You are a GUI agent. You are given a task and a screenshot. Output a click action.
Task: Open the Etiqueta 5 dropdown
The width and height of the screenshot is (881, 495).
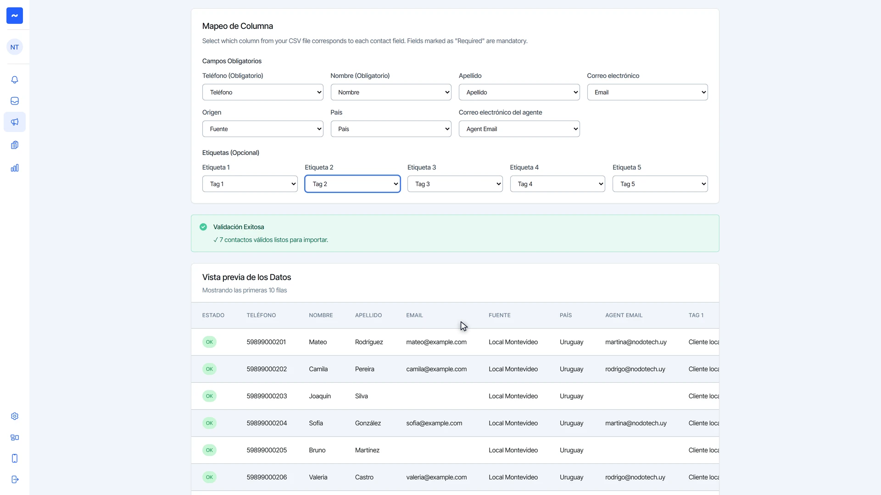pos(660,184)
